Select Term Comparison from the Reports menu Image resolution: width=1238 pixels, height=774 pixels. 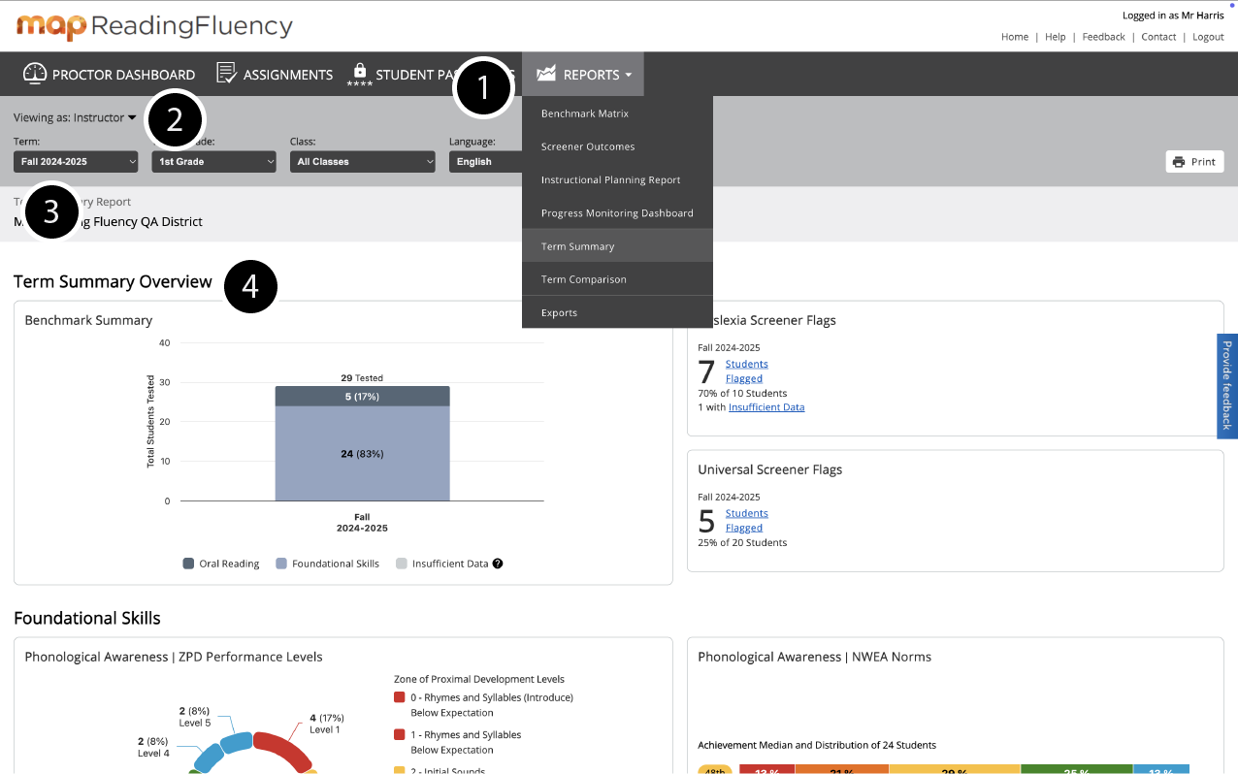point(583,278)
